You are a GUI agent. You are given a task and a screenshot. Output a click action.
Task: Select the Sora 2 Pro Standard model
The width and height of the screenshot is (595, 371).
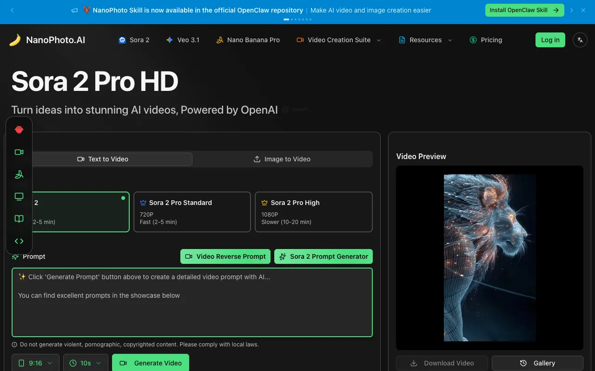pos(192,212)
